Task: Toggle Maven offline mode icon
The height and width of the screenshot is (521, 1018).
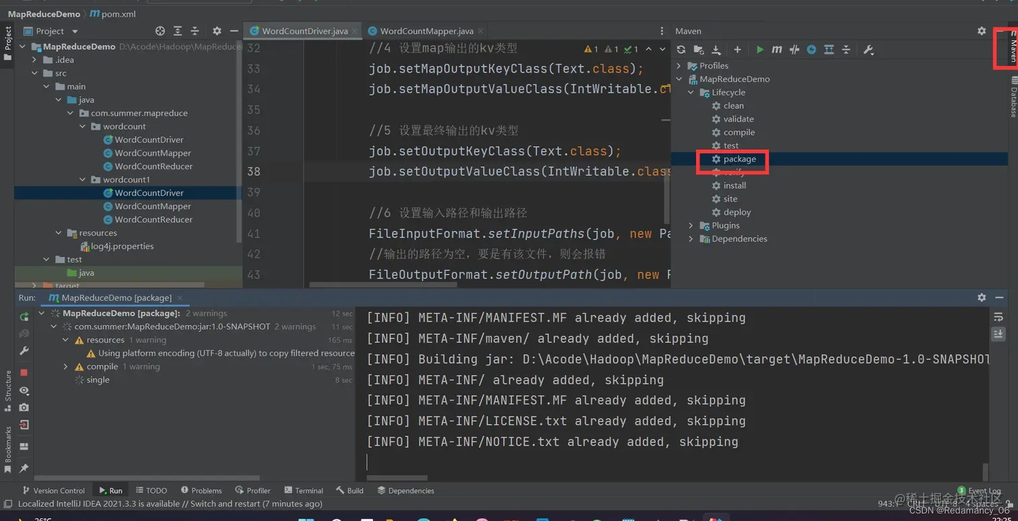Action: 794,50
